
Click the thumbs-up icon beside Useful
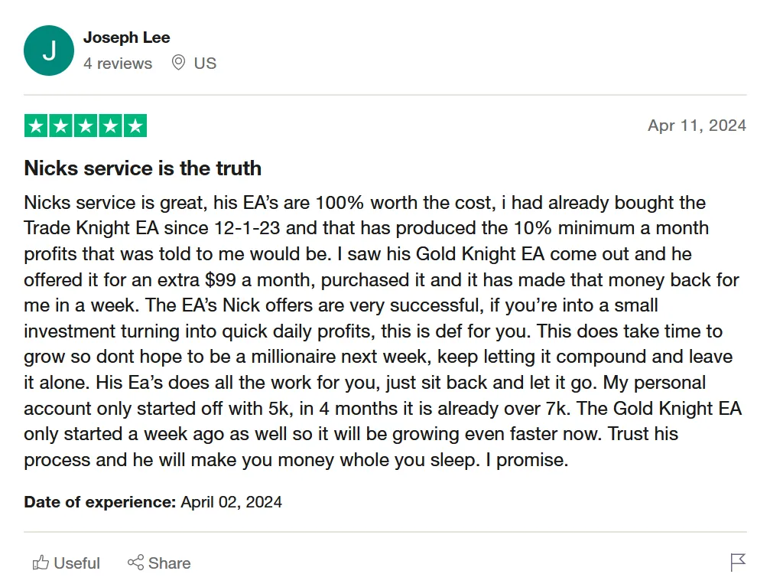click(x=41, y=563)
